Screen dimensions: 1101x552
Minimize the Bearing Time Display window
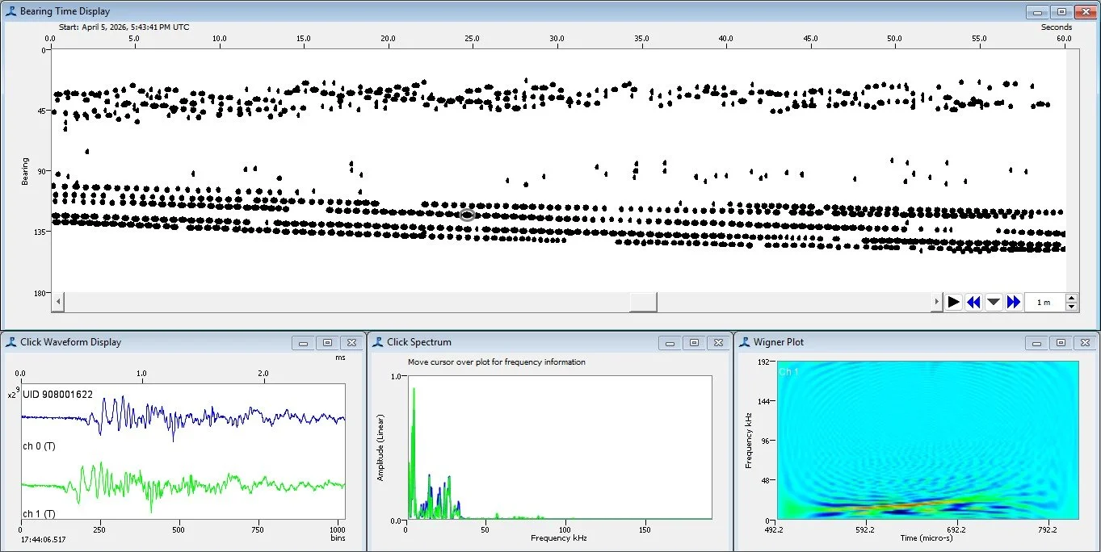pyautogui.click(x=1038, y=11)
